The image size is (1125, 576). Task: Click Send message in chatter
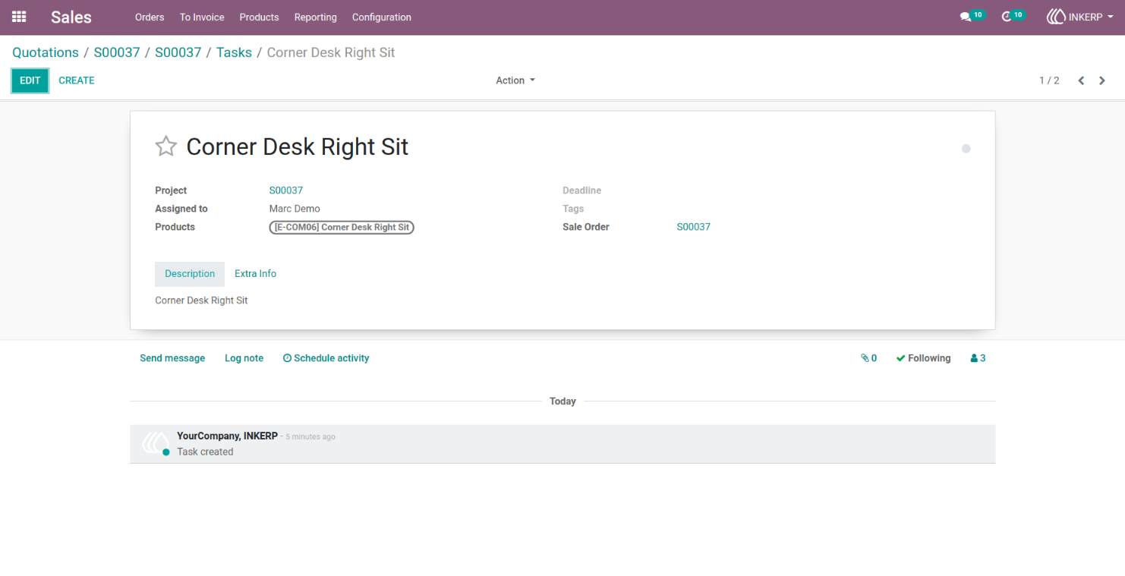pyautogui.click(x=172, y=358)
